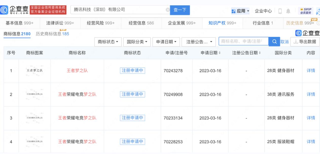Select the application number 70249908
The height and width of the screenshot is (154, 320).
173,94
